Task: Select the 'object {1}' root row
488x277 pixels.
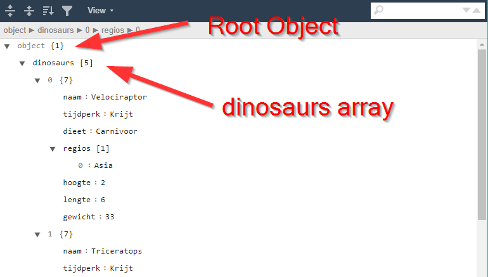Action: point(41,46)
